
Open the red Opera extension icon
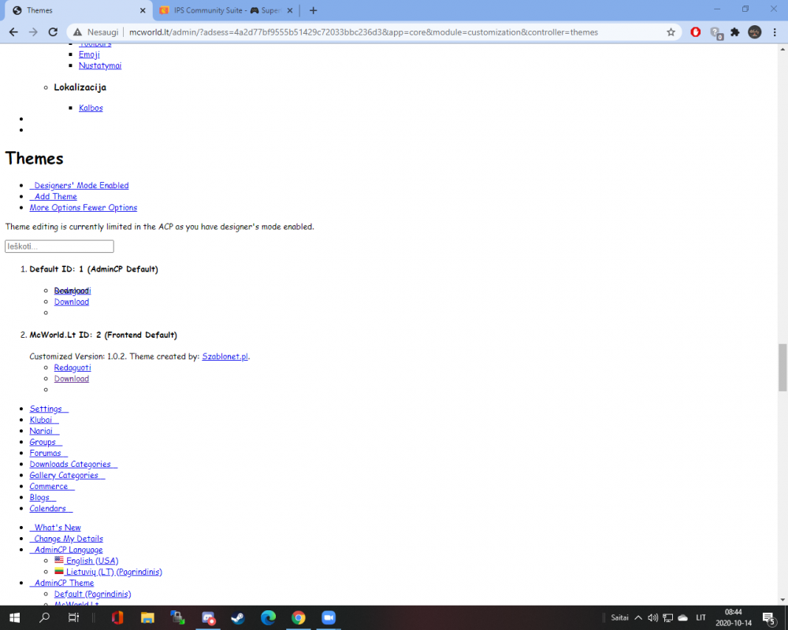[696, 32]
